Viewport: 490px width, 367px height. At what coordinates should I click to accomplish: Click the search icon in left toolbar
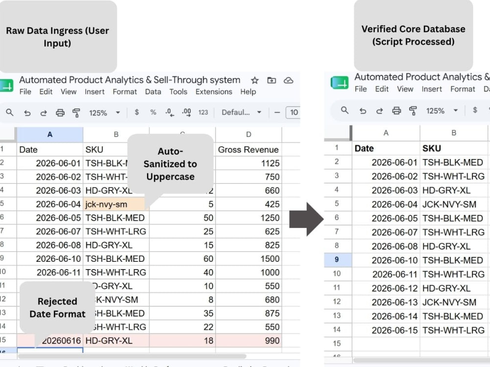(x=10, y=113)
